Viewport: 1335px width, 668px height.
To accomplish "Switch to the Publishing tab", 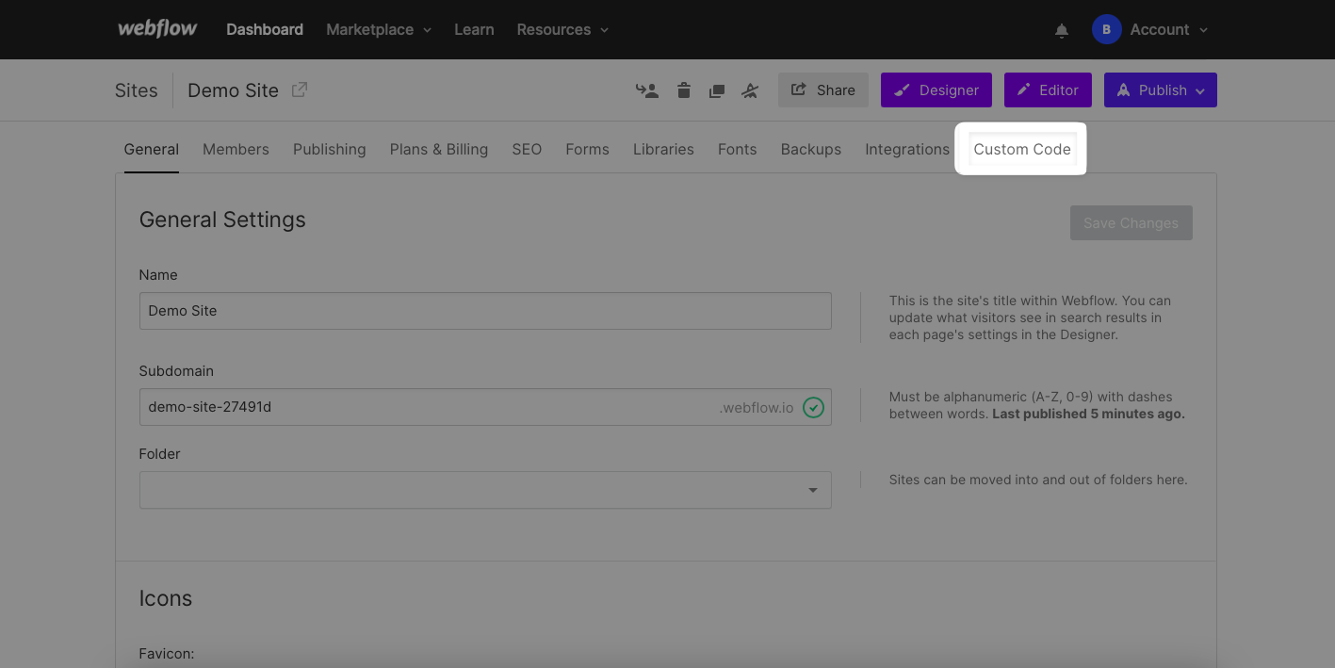I will pos(330,149).
